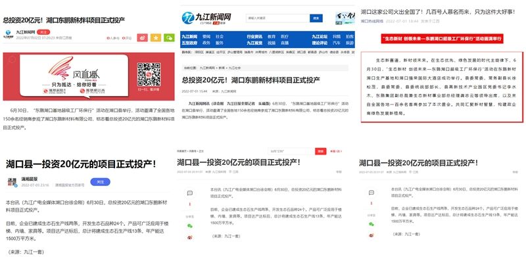Click the red 关注 follow button

tap(43, 32)
